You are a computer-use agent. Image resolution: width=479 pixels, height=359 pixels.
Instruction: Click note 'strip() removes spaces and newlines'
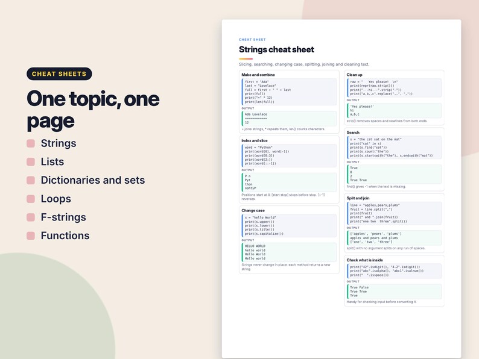pyautogui.click(x=387, y=121)
